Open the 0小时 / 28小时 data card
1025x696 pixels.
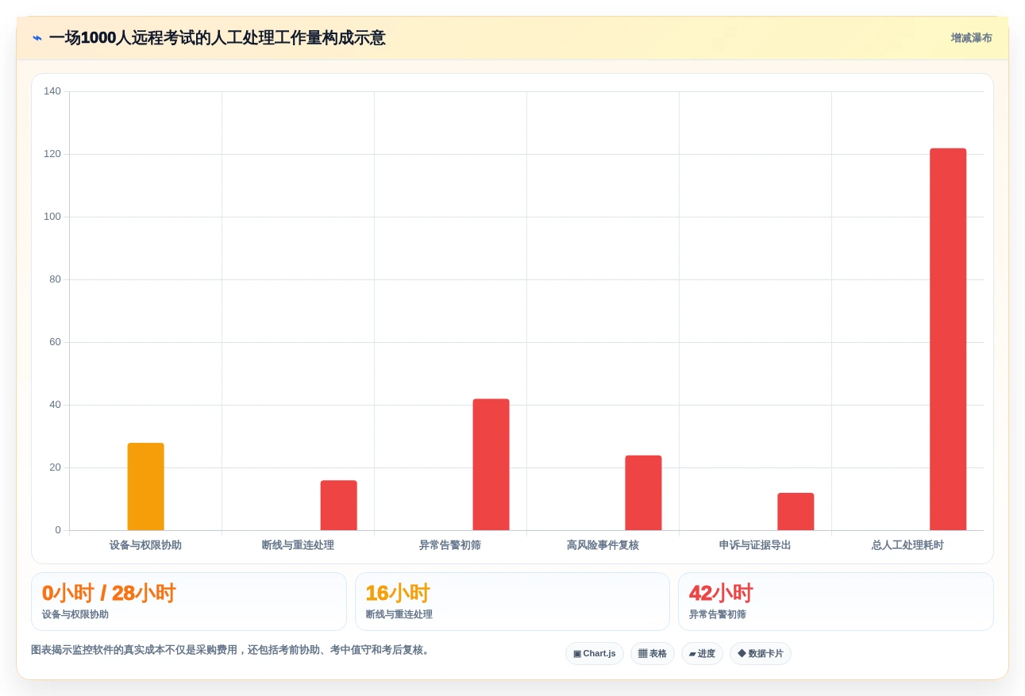189,602
